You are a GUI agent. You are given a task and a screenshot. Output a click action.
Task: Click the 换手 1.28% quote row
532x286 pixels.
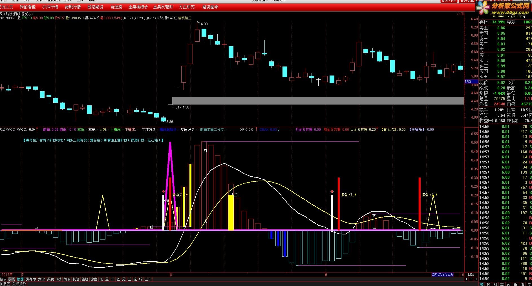(492, 110)
